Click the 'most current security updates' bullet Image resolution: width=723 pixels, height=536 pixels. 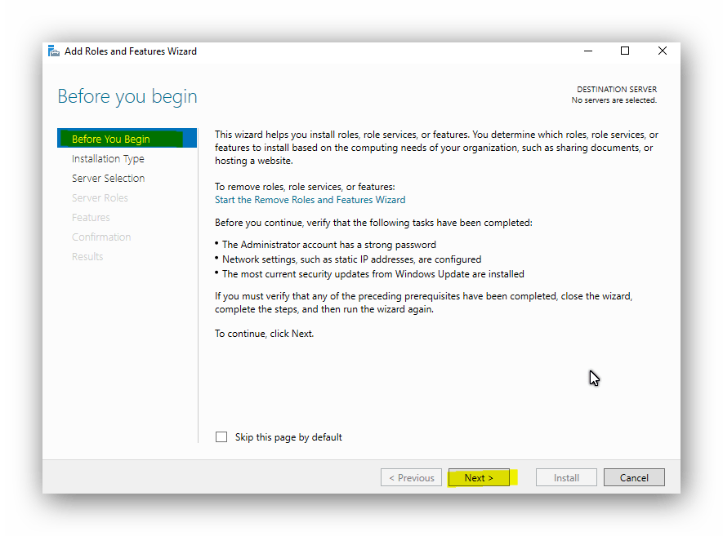pos(373,274)
